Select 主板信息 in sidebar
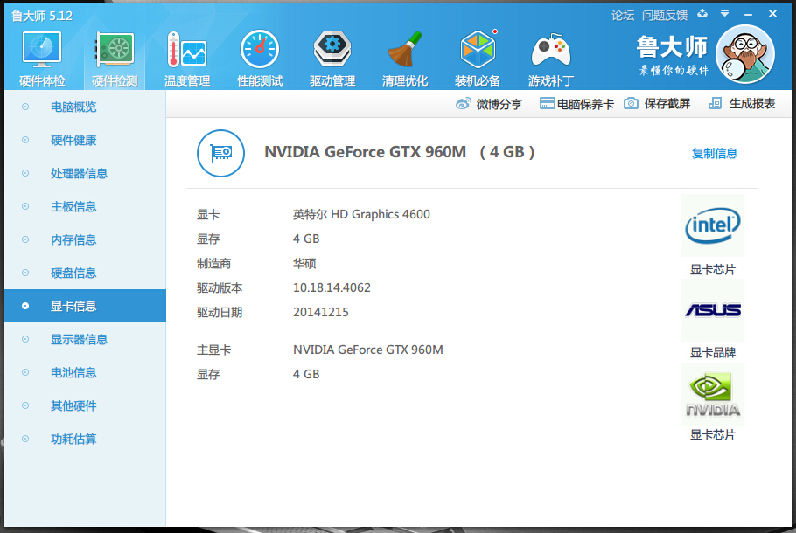 pos(86,206)
